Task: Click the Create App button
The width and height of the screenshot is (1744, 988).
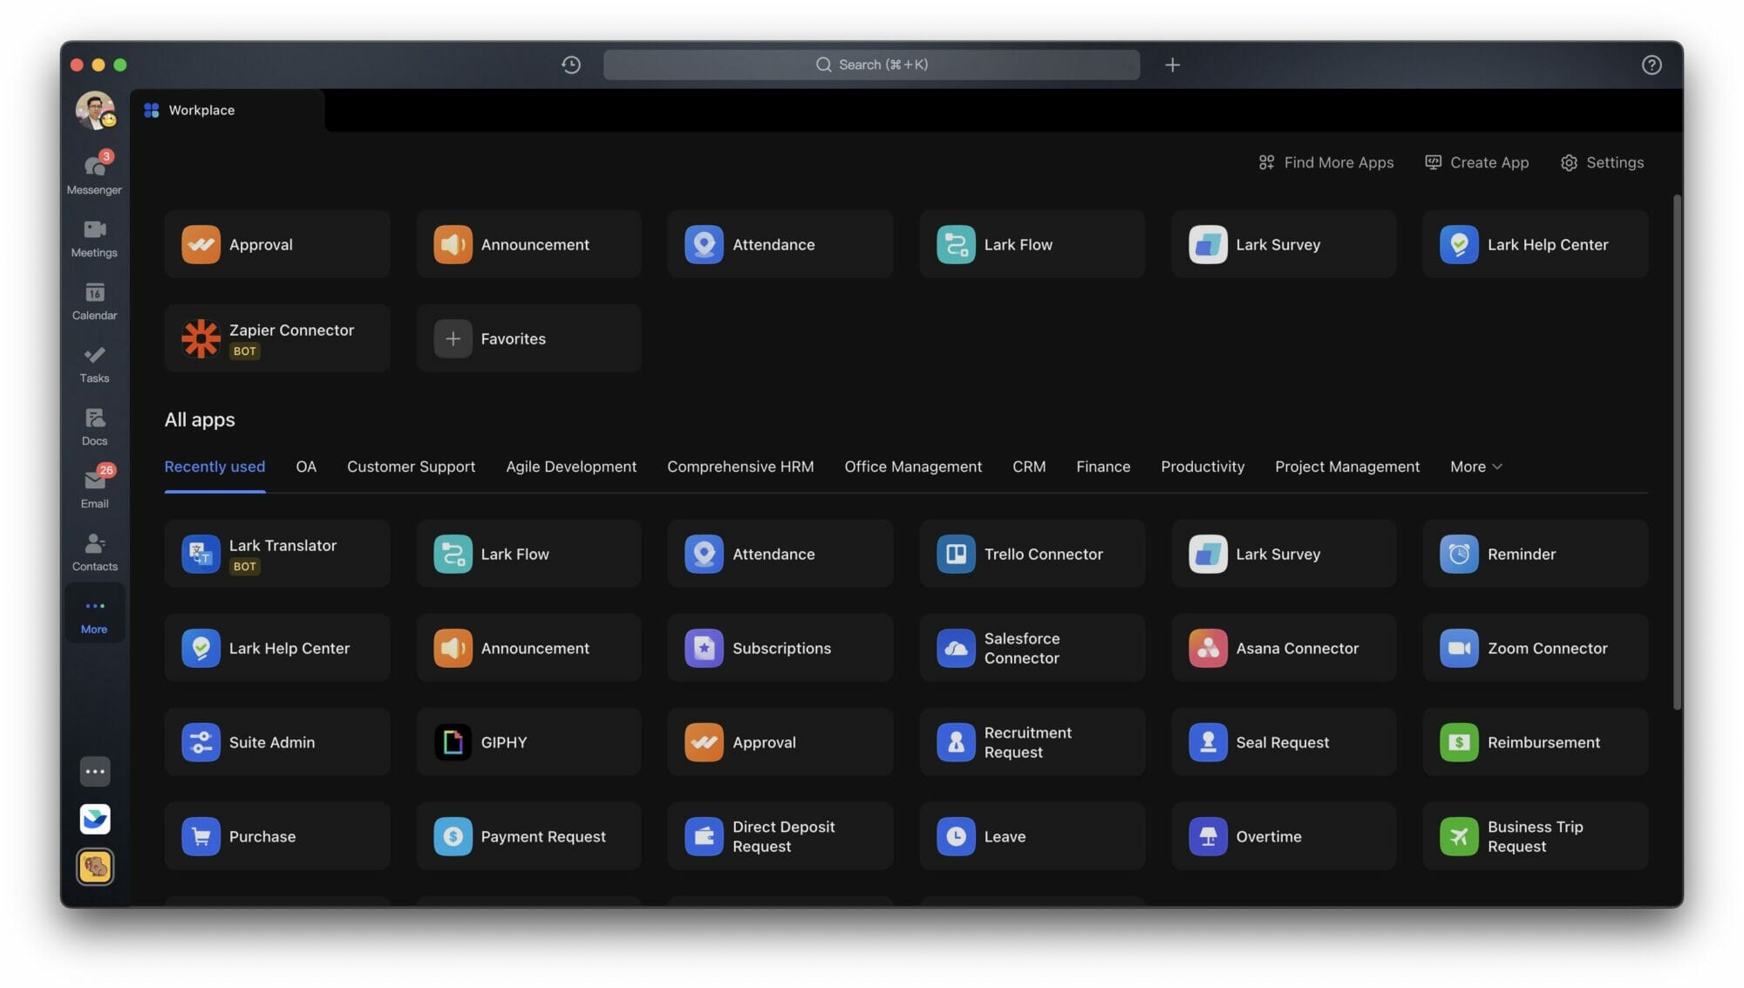Action: pyautogui.click(x=1476, y=162)
